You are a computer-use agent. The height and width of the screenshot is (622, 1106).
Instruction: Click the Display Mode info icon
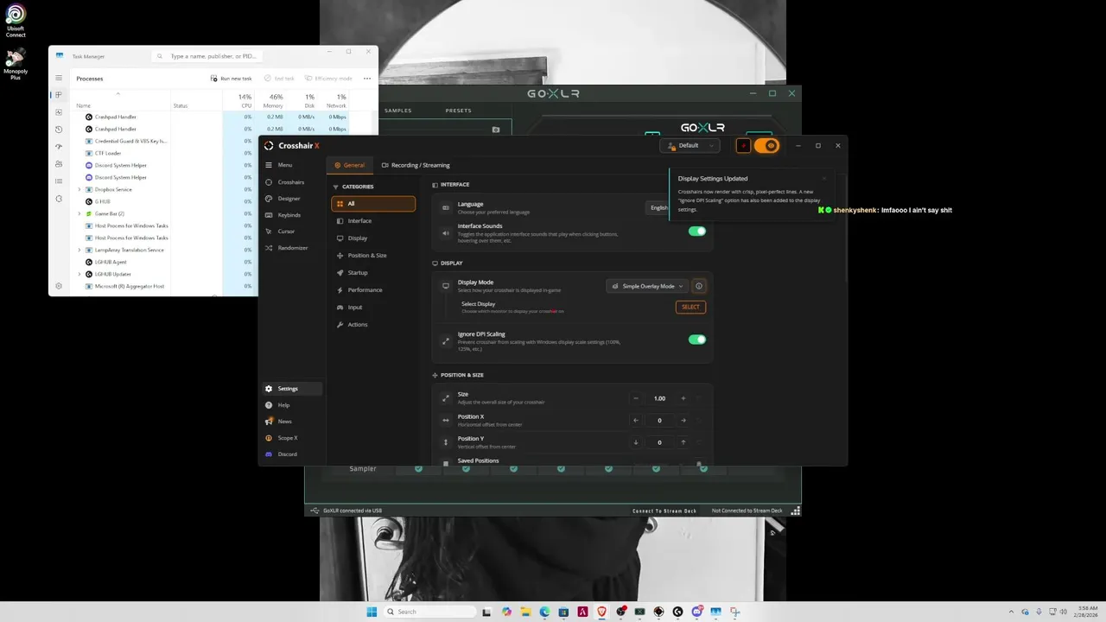pyautogui.click(x=699, y=286)
